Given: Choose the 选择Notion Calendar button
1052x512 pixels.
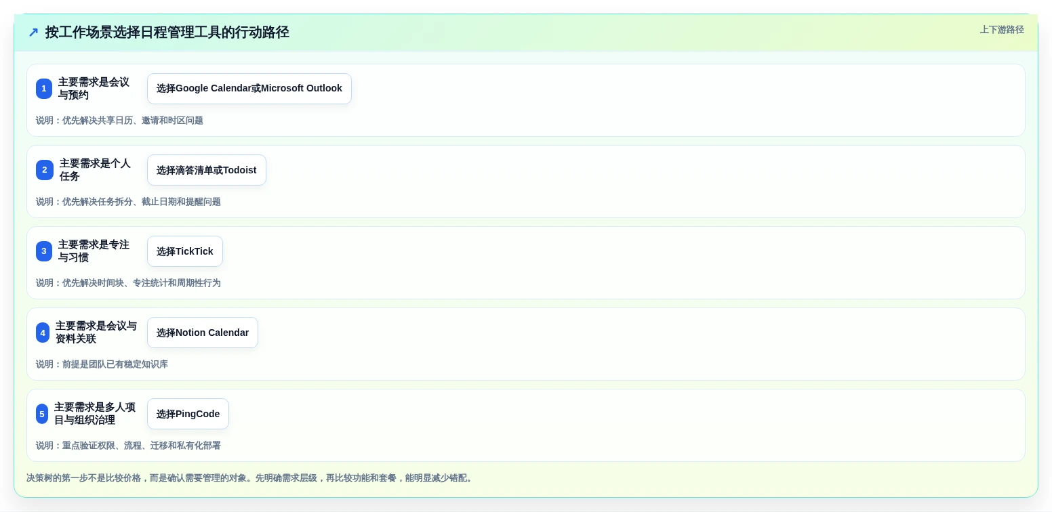Looking at the screenshot, I should point(203,333).
